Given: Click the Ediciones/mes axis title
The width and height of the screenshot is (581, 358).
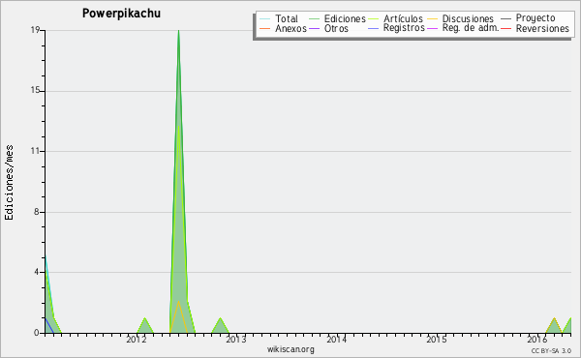Looking at the screenshot, I should pos(9,183).
